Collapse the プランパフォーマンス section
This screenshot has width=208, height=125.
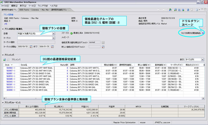click(3, 103)
